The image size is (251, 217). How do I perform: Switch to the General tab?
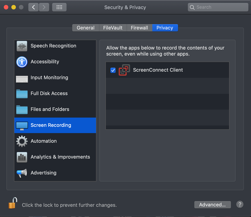(x=86, y=28)
